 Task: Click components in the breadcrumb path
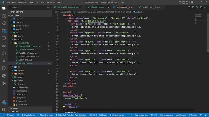coord(65,12)
